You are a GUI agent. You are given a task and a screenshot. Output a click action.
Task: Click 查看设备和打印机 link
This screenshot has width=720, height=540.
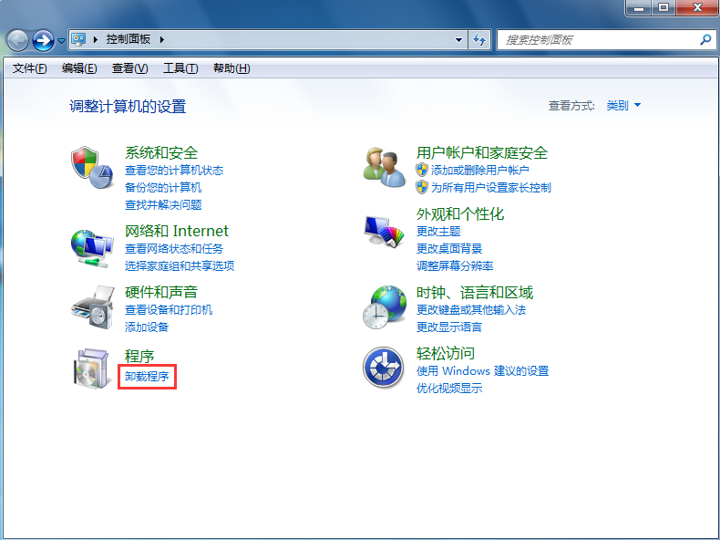coord(169,310)
